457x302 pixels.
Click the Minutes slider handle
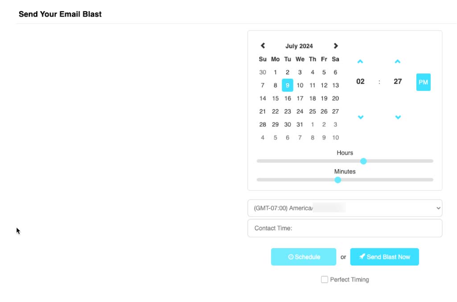click(x=338, y=180)
